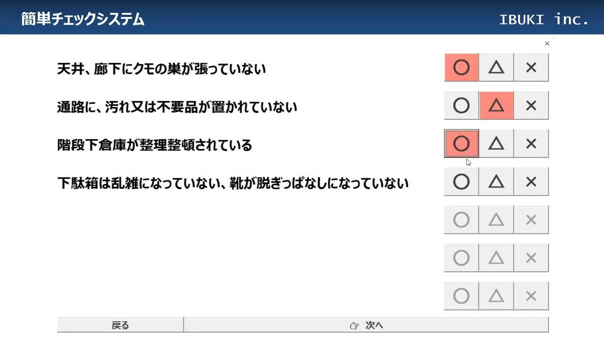Select triangle for the ceiling cobweb item
Screen dimensions: 604x340
496,68
